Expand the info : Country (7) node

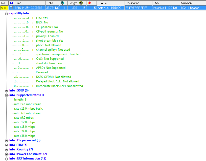pos(7,150)
